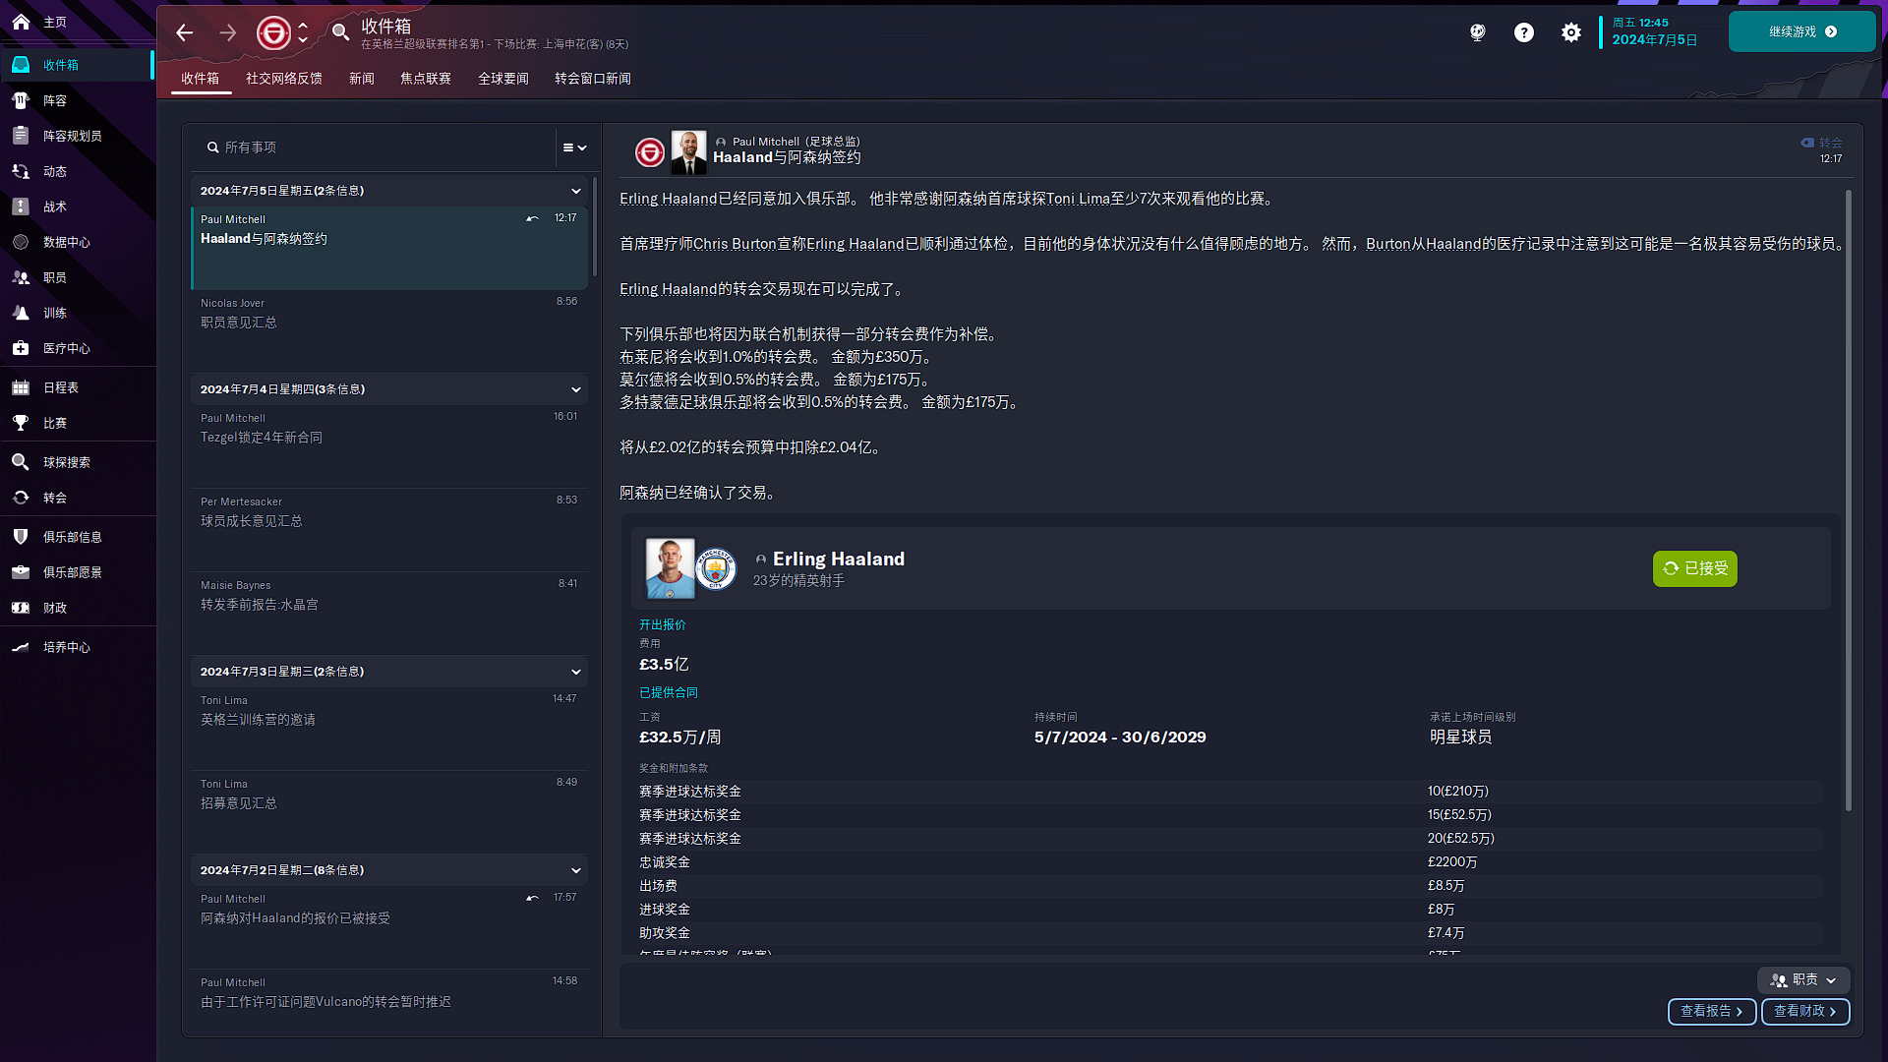Click the date 2024年7月5日 in header
The height and width of the screenshot is (1062, 1888).
coord(1654,40)
